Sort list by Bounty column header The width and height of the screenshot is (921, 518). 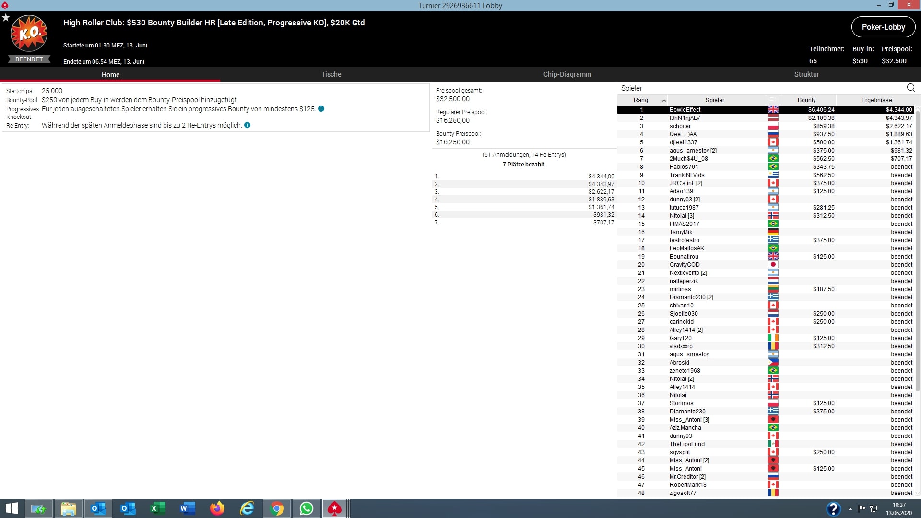806,100
